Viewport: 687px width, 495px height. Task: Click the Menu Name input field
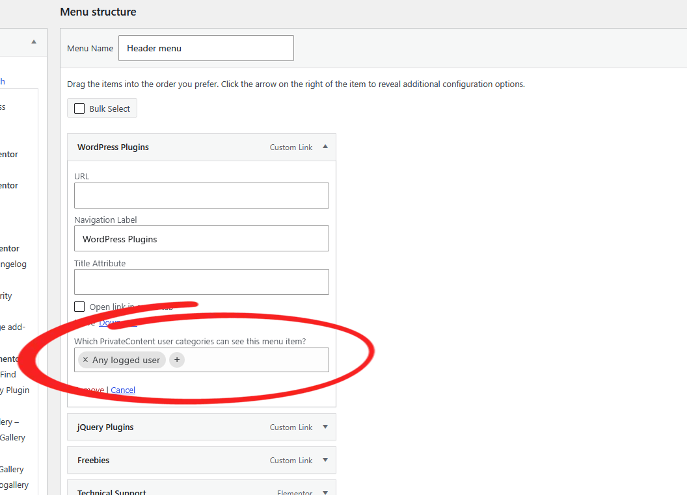206,48
